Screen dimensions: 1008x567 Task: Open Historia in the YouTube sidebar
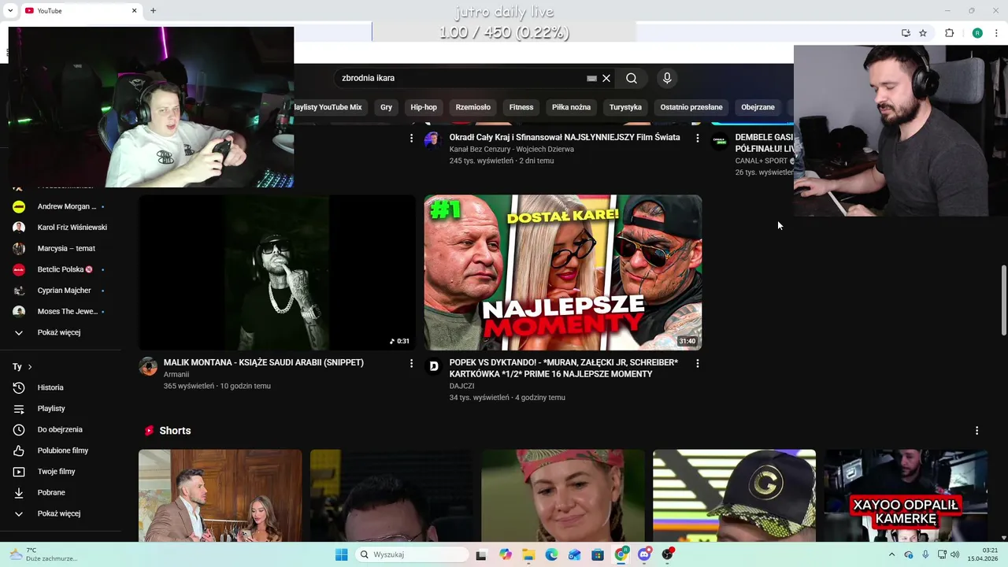tap(61, 387)
